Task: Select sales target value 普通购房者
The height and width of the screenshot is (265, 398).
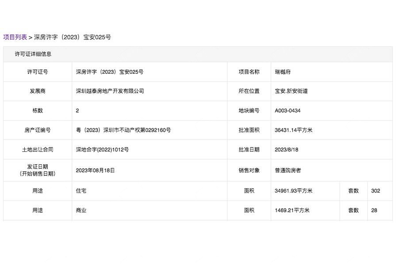Action: pyautogui.click(x=288, y=170)
